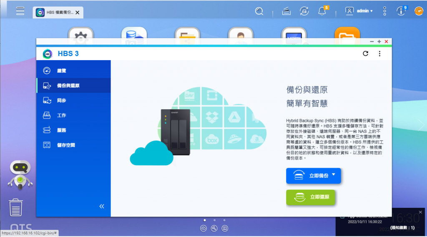Open the top bar vertical dots menu

point(384,11)
